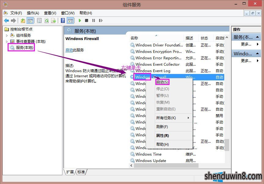Click the Stop service toolbar icon
The image size is (264, 184).
[87, 20]
